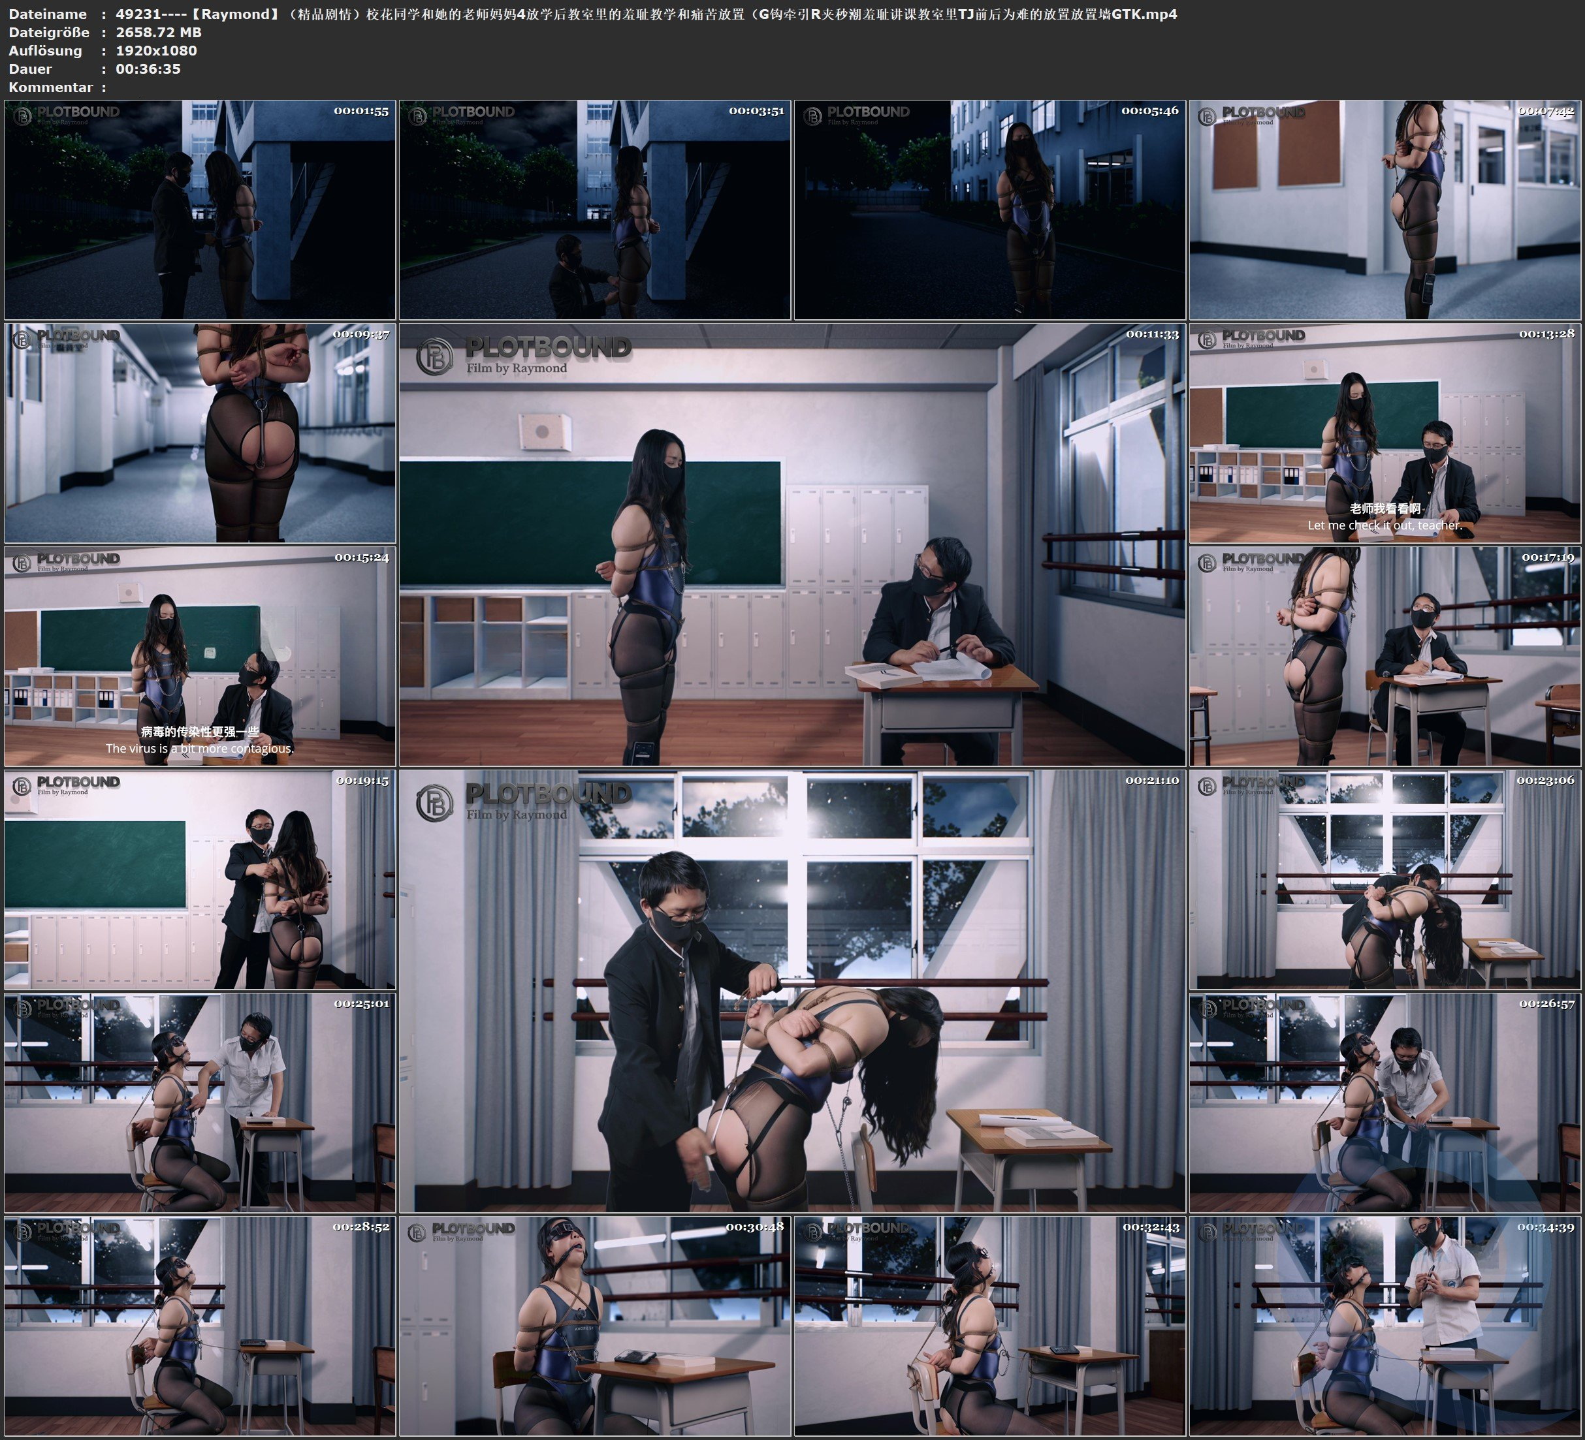Screen dimensions: 1585x1440
Task: Click the thumbnail timestamped 00:30:48
Action: tap(594, 1326)
